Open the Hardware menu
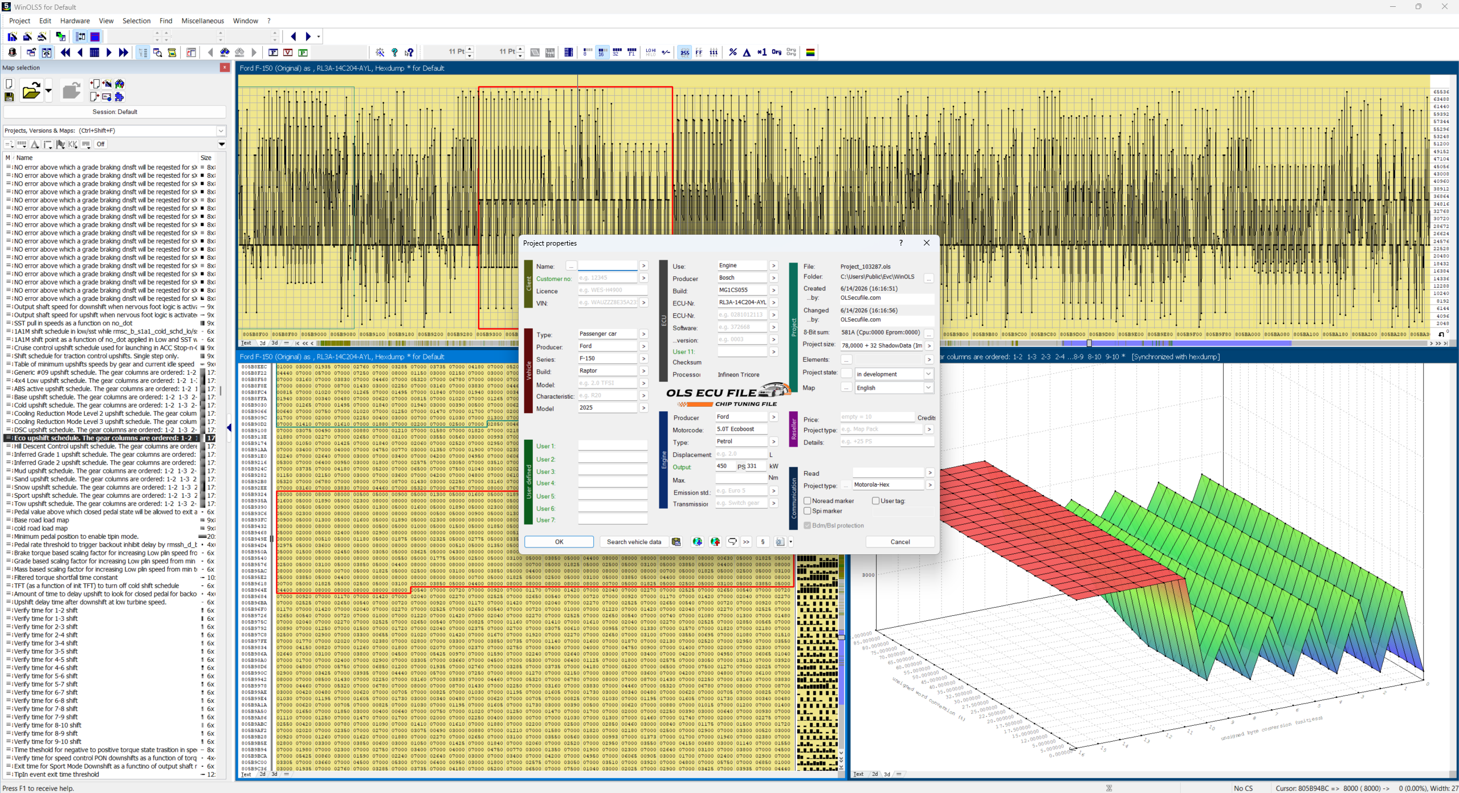The height and width of the screenshot is (793, 1459). (x=75, y=21)
